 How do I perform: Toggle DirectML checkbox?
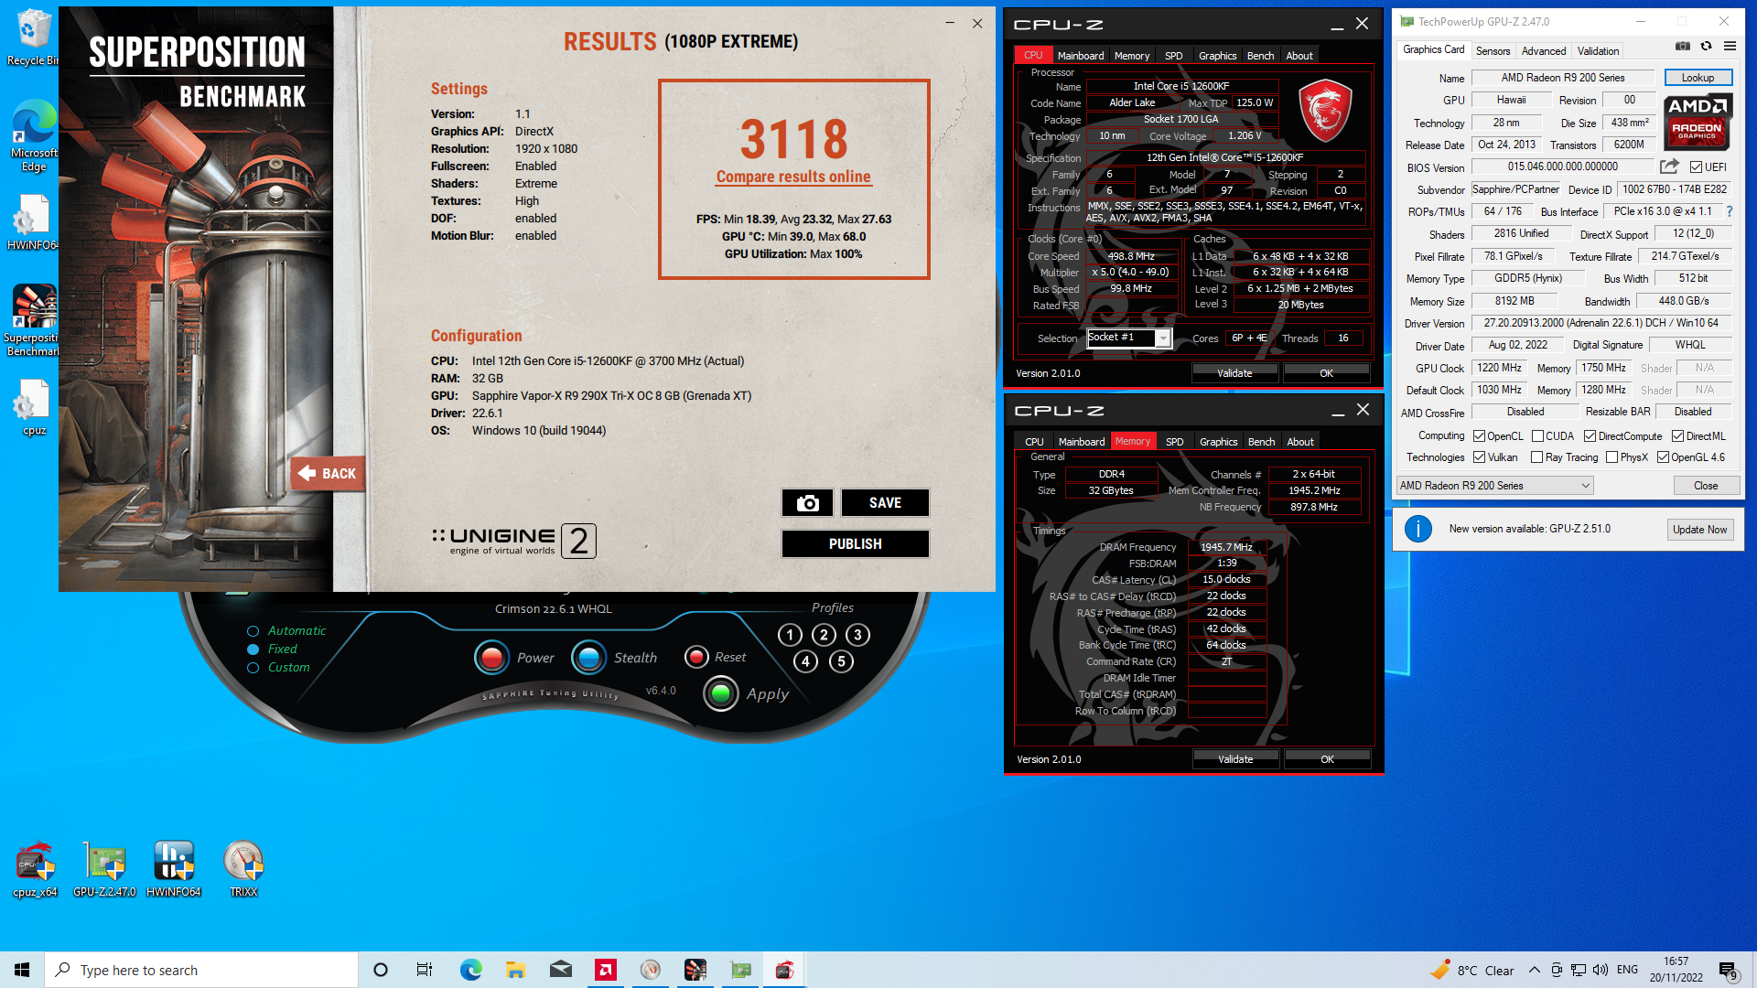(1677, 436)
